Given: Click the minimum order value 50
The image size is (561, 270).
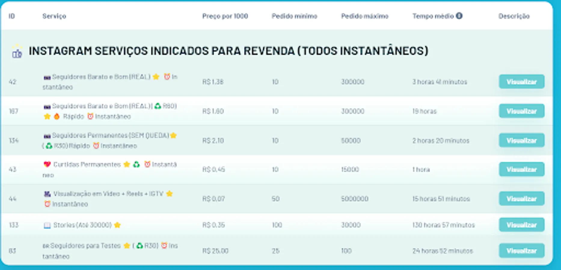Looking at the screenshot, I should (276, 199).
